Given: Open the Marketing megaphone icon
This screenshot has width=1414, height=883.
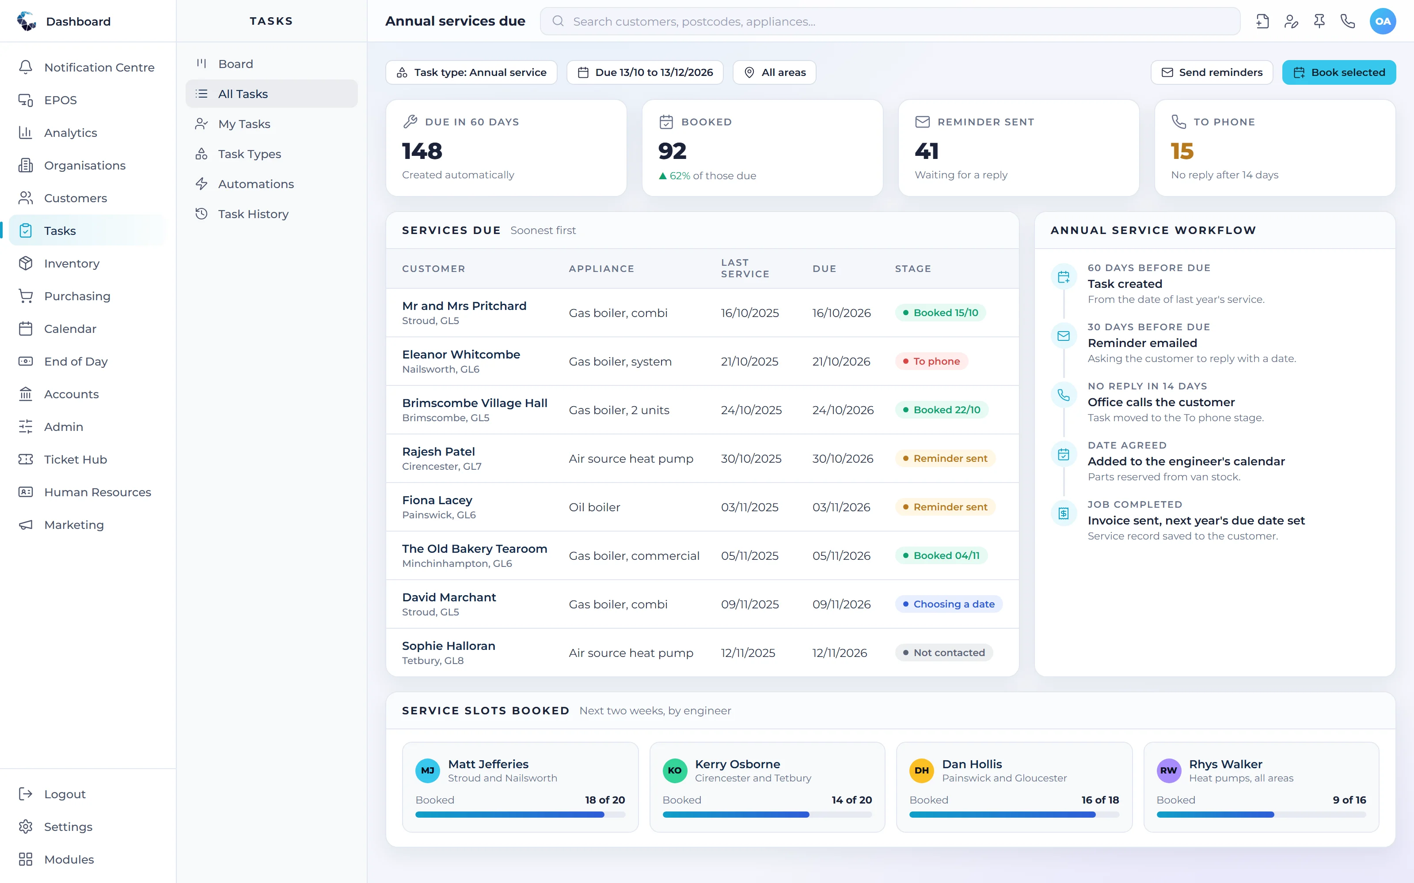Looking at the screenshot, I should (26, 525).
